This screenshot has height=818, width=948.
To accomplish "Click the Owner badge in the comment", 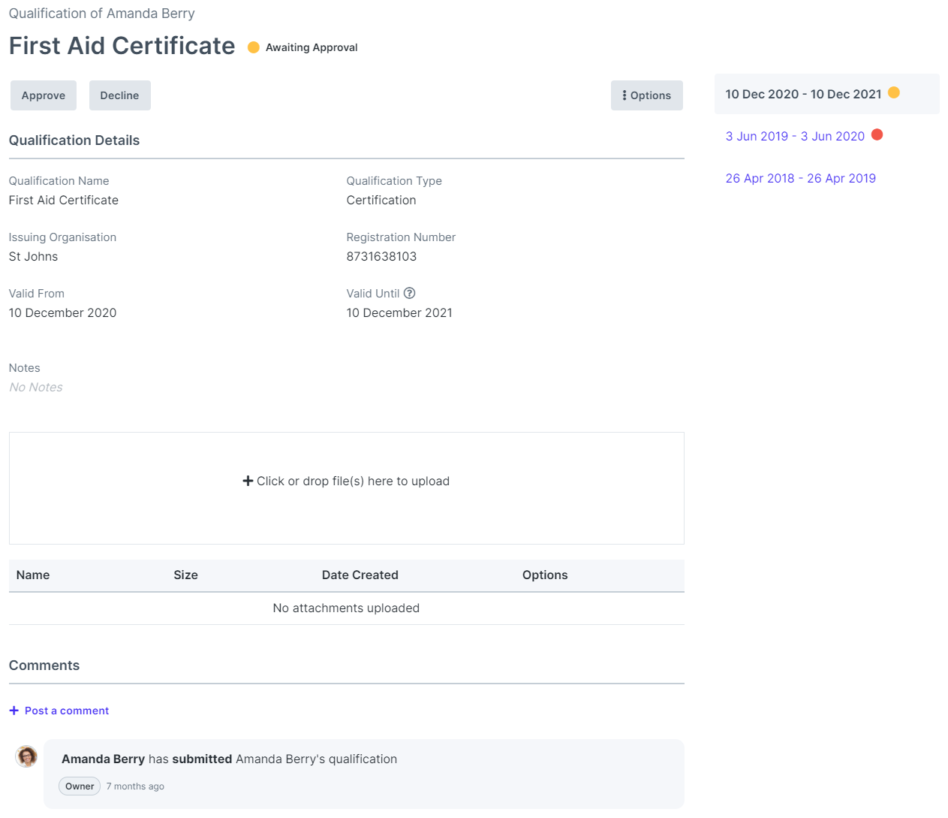I will [80, 786].
